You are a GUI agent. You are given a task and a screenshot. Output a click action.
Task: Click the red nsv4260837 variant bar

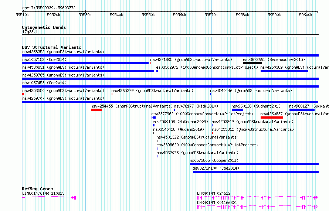point(272,118)
